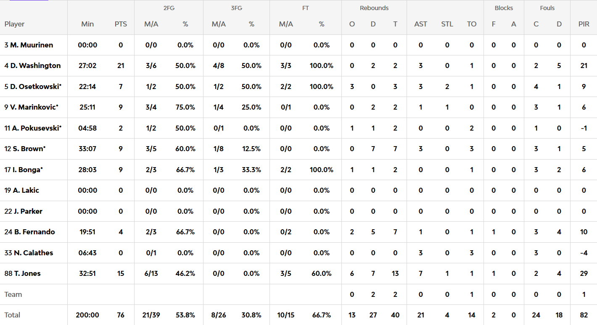Open B. Fernando's profile link
Viewport: 597px width, 325px height.
[x=34, y=232]
